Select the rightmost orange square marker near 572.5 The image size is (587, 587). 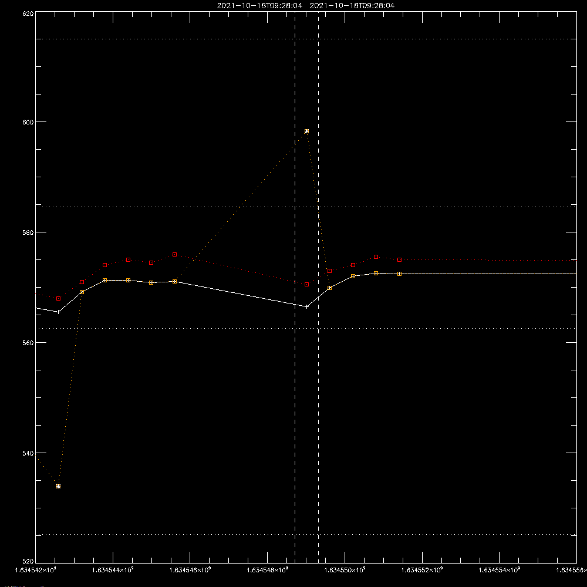pos(399,274)
